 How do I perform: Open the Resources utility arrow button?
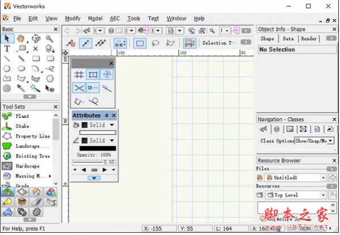[331, 186]
